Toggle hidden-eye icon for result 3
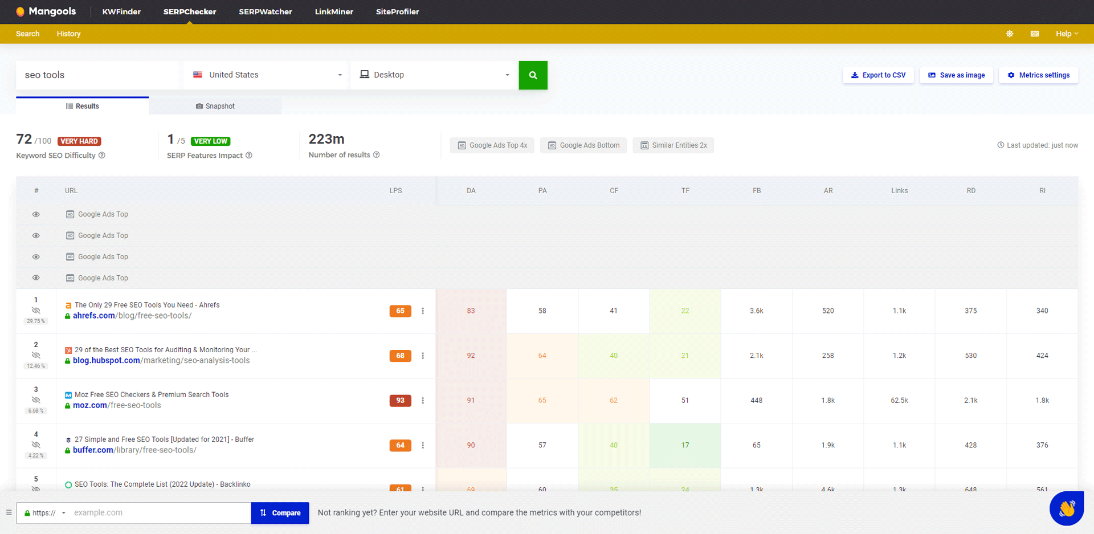 36,400
